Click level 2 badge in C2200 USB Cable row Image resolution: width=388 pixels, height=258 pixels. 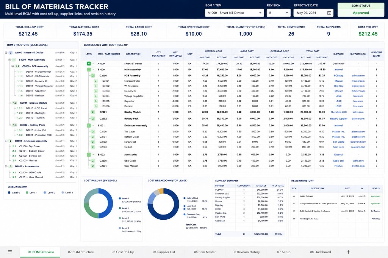(x=93, y=161)
